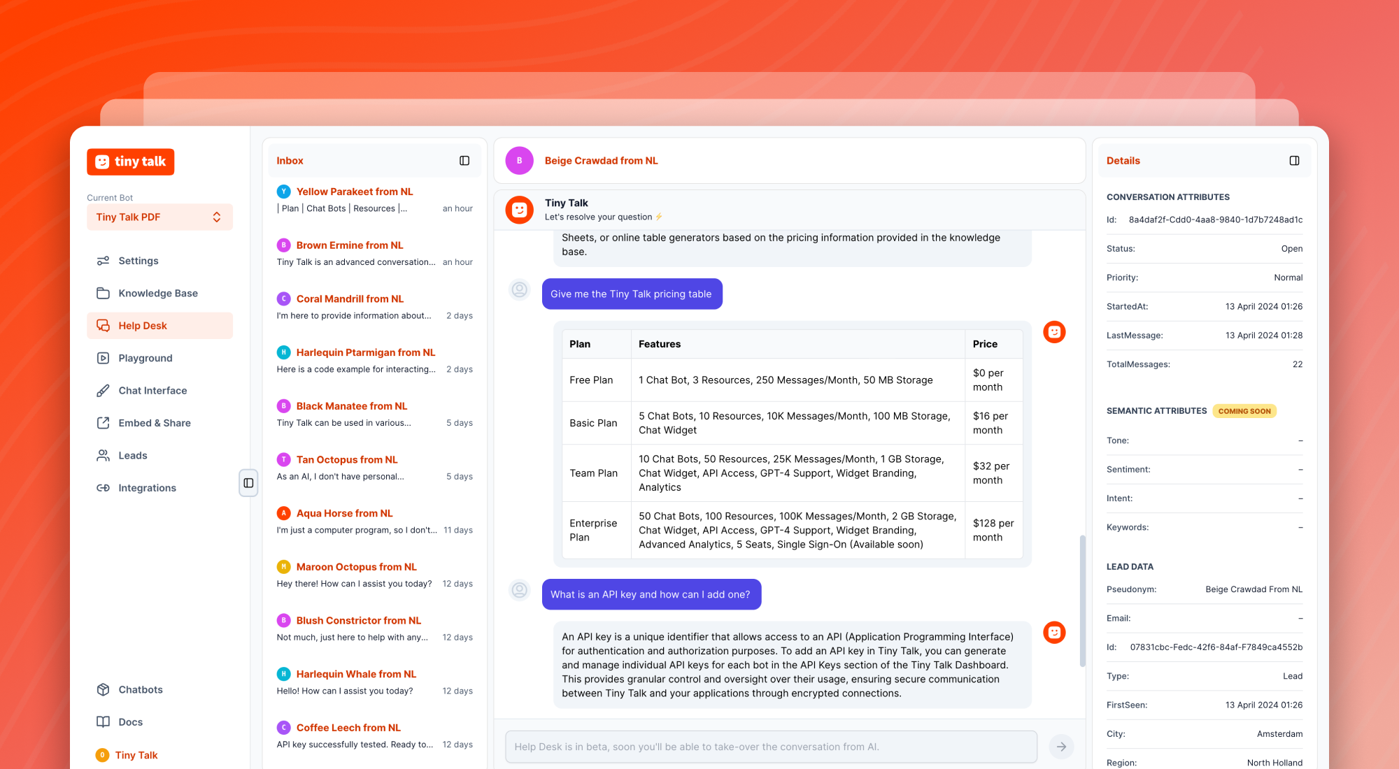The image size is (1399, 769).
Task: Select Help Desk in the sidebar
Action: (159, 326)
